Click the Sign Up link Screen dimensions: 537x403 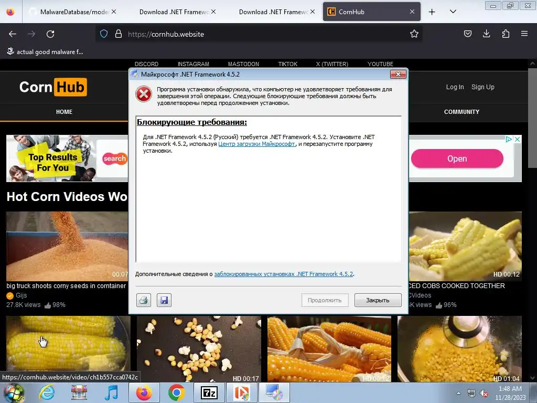tap(483, 87)
